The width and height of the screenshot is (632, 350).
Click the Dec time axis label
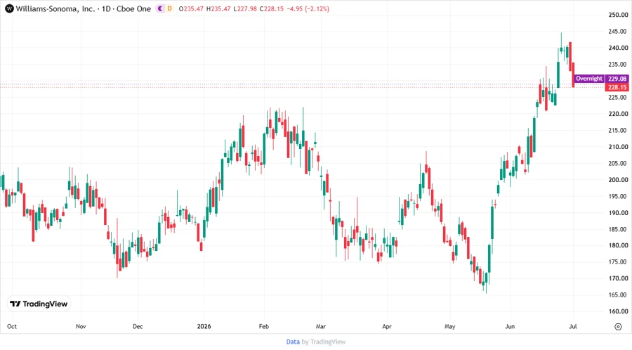coord(138,326)
